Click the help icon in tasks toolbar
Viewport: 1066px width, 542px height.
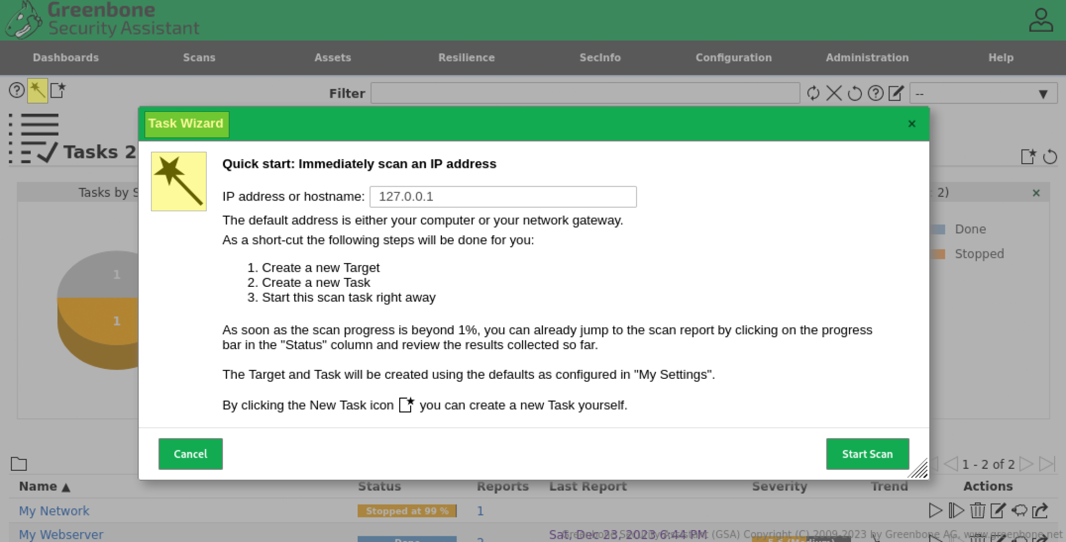coord(17,90)
